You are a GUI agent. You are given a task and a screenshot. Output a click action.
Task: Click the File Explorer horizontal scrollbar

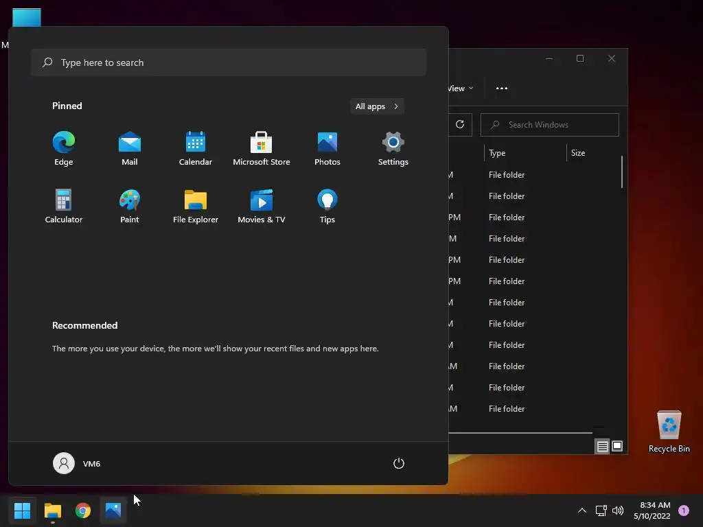pyautogui.click(x=520, y=433)
